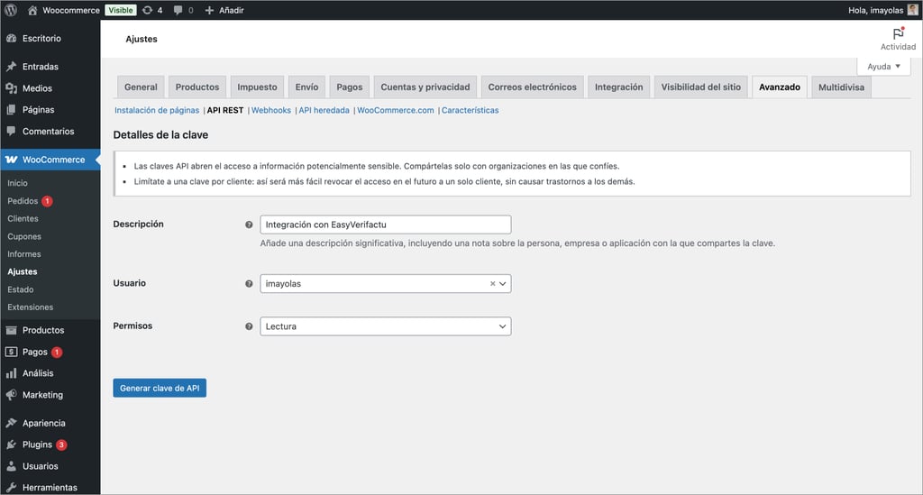Click the Escritorio dashboard icon
The width and height of the screenshot is (923, 495).
click(11, 38)
